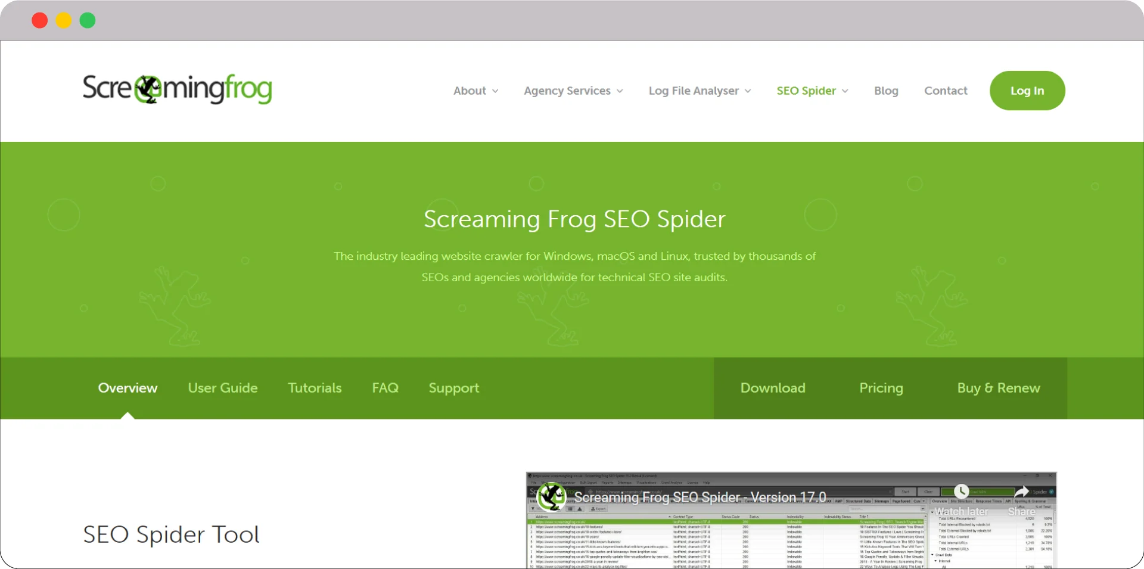Expand the About dropdown menu
Screen dimensions: 1144x569
[x=475, y=91]
